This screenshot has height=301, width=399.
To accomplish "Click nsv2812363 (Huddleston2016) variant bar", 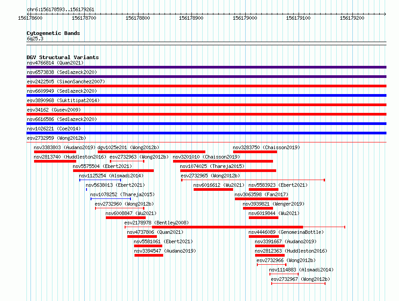I will click(x=270, y=255).
